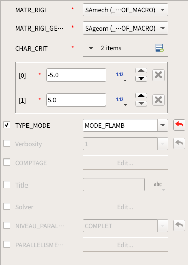Remove item [1] with the X button

coord(158,100)
